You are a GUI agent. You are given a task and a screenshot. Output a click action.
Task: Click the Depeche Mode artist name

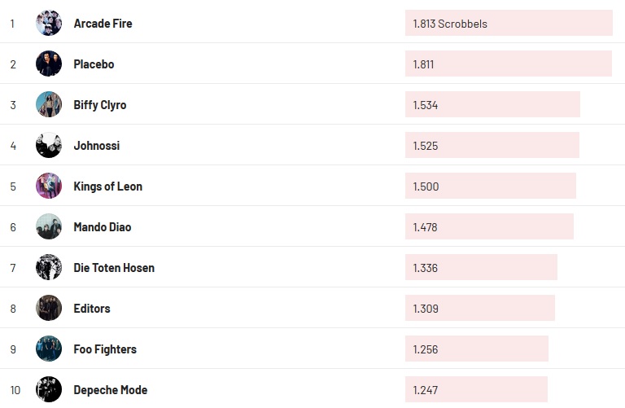[110, 390]
